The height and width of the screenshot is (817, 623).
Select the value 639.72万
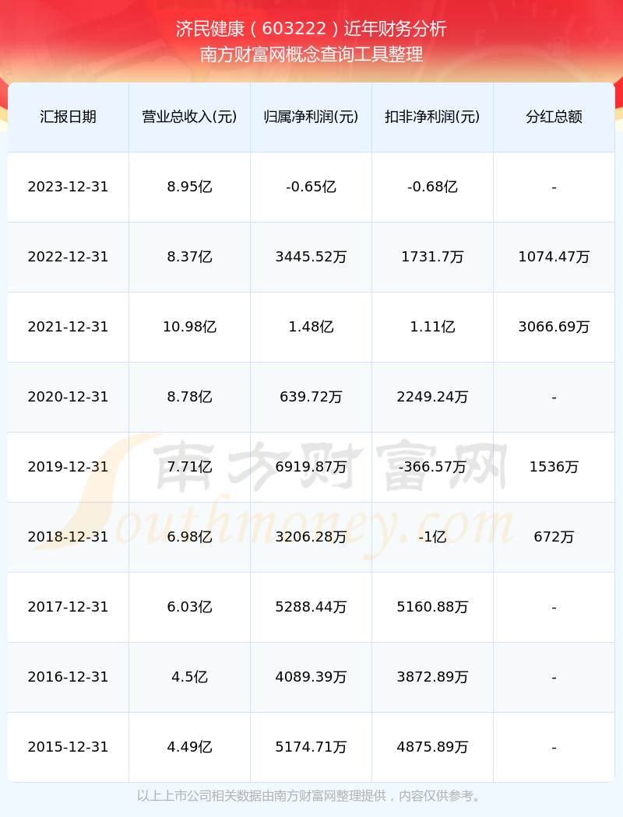pos(311,397)
